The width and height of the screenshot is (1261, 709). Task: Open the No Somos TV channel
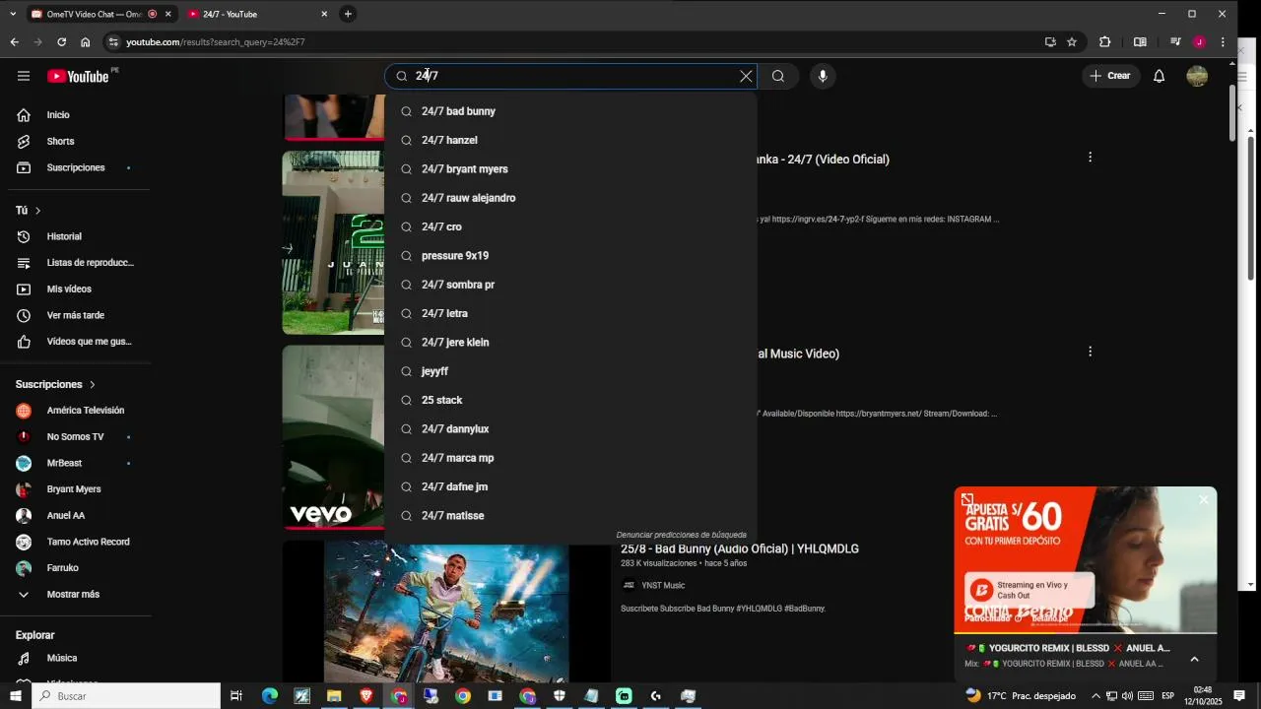75,436
